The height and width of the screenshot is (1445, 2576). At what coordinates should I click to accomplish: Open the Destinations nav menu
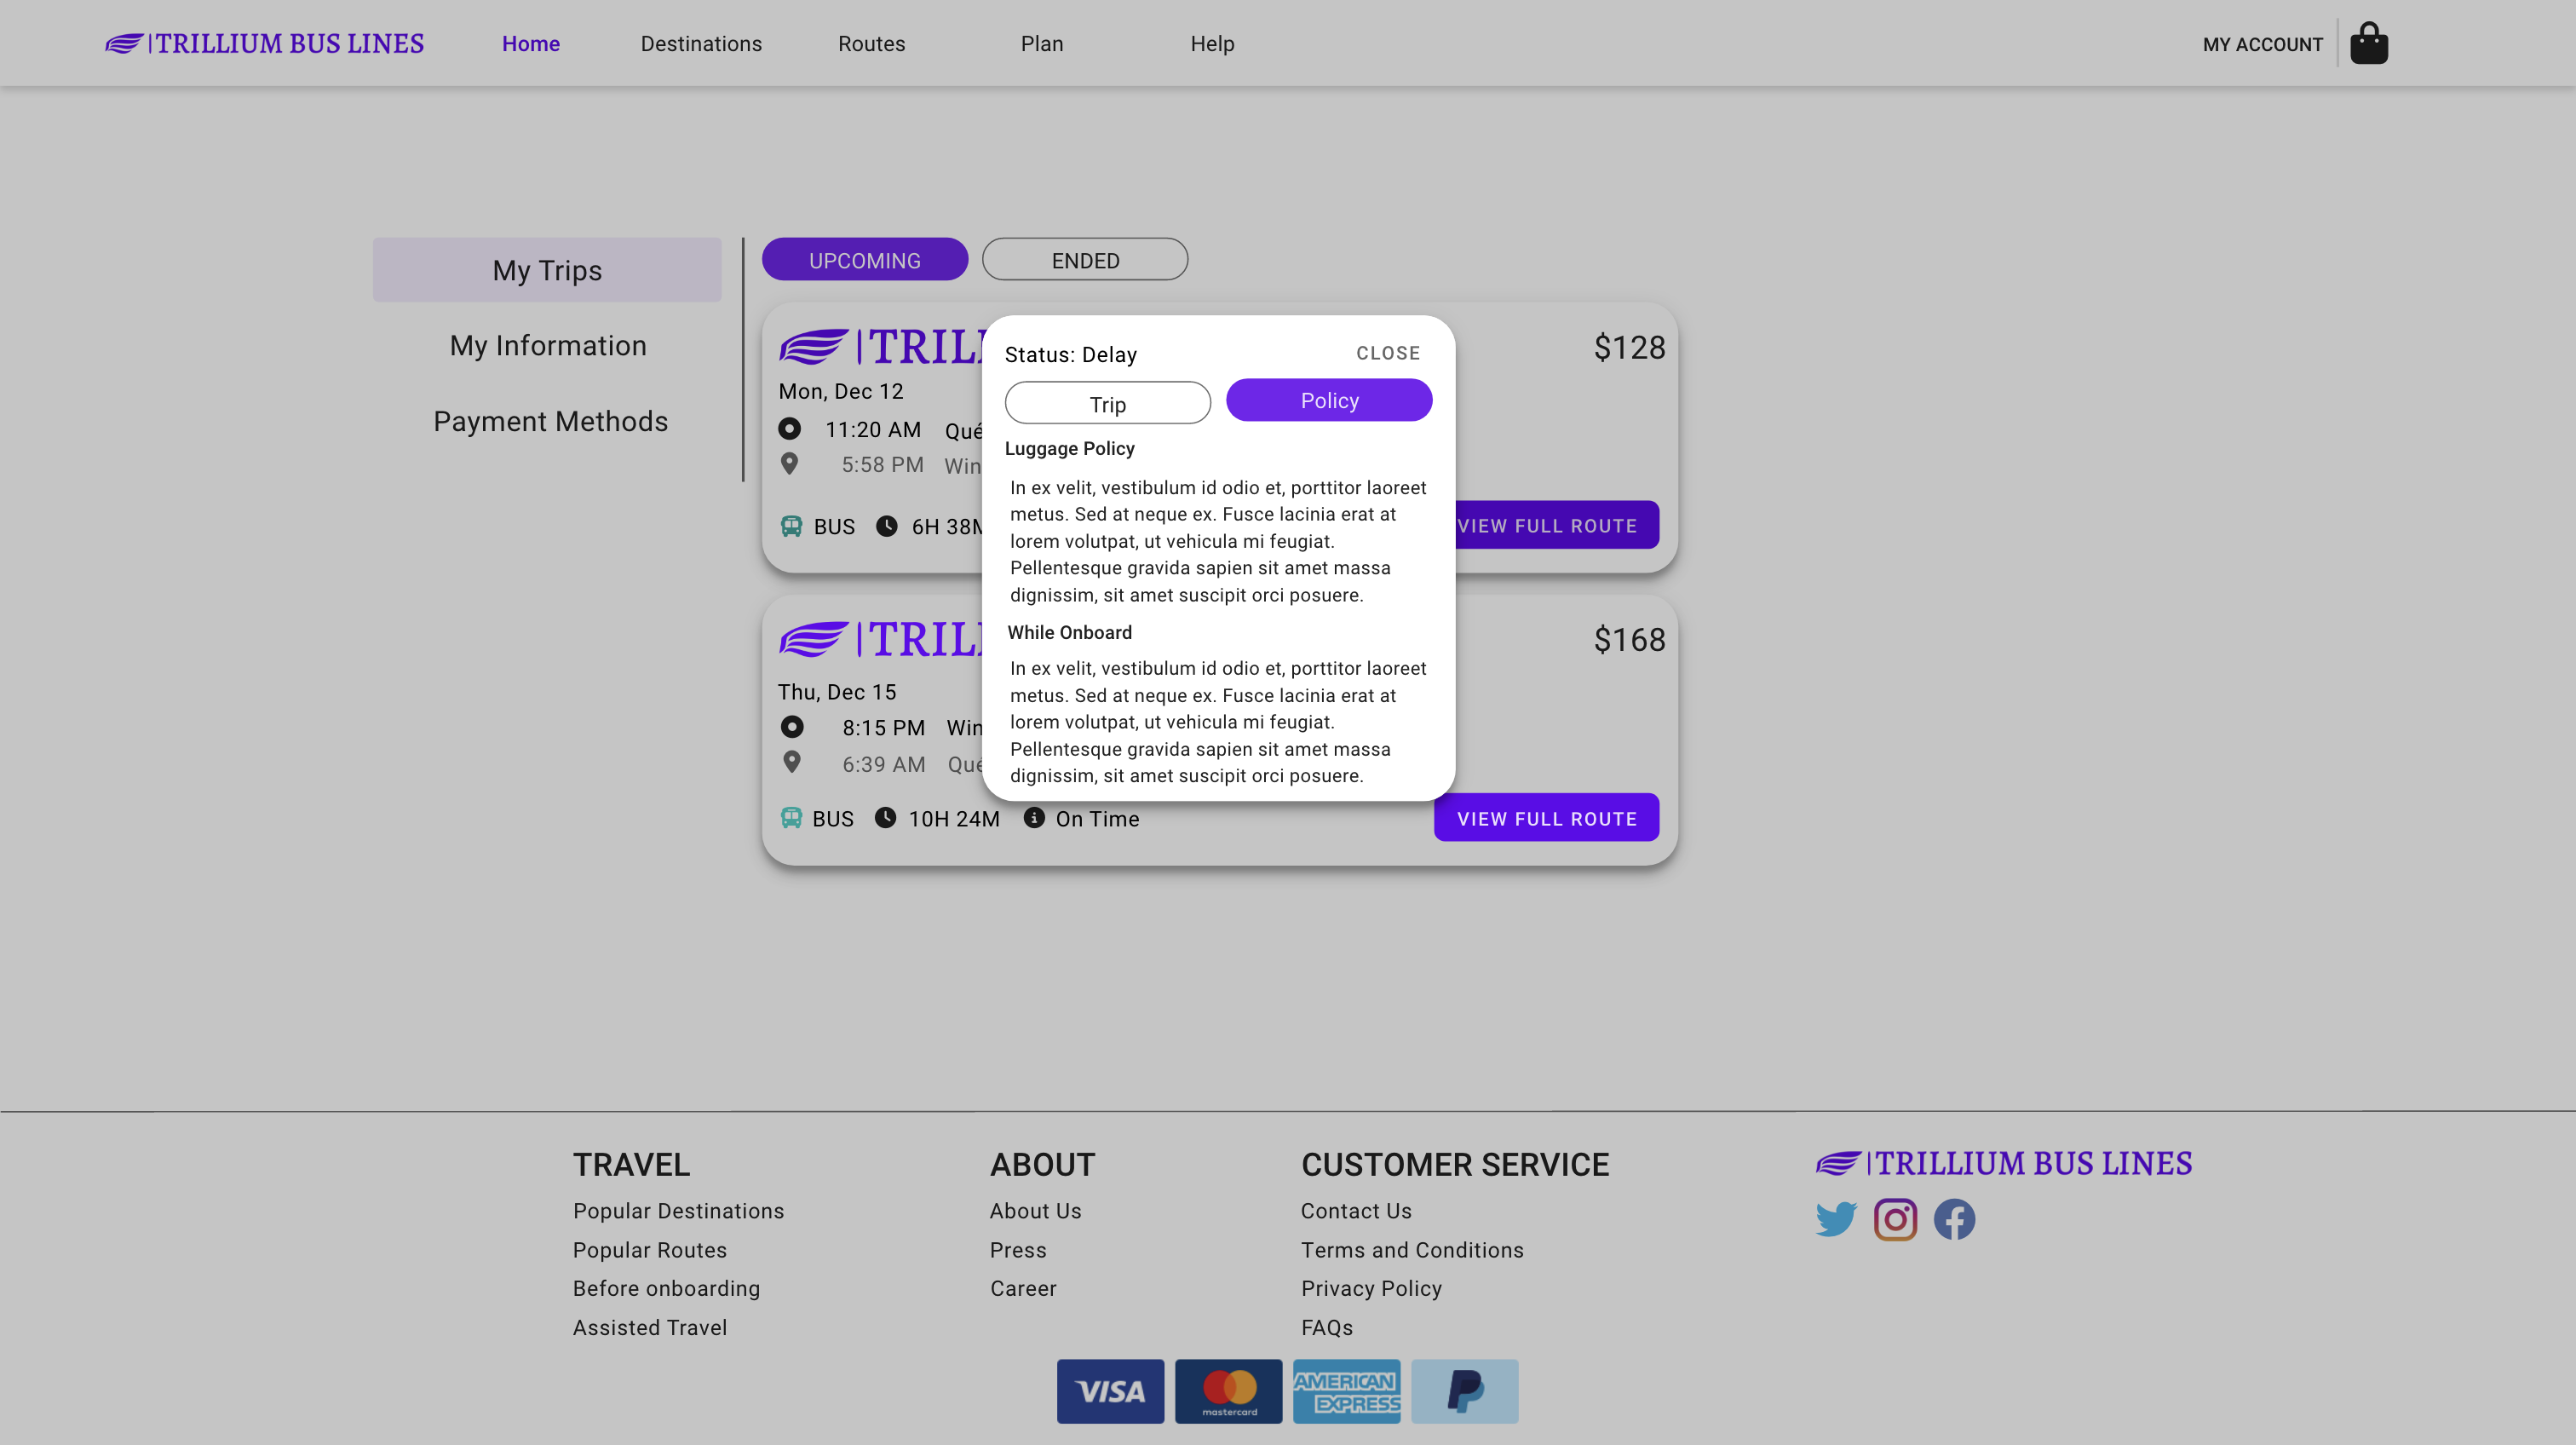tap(700, 44)
